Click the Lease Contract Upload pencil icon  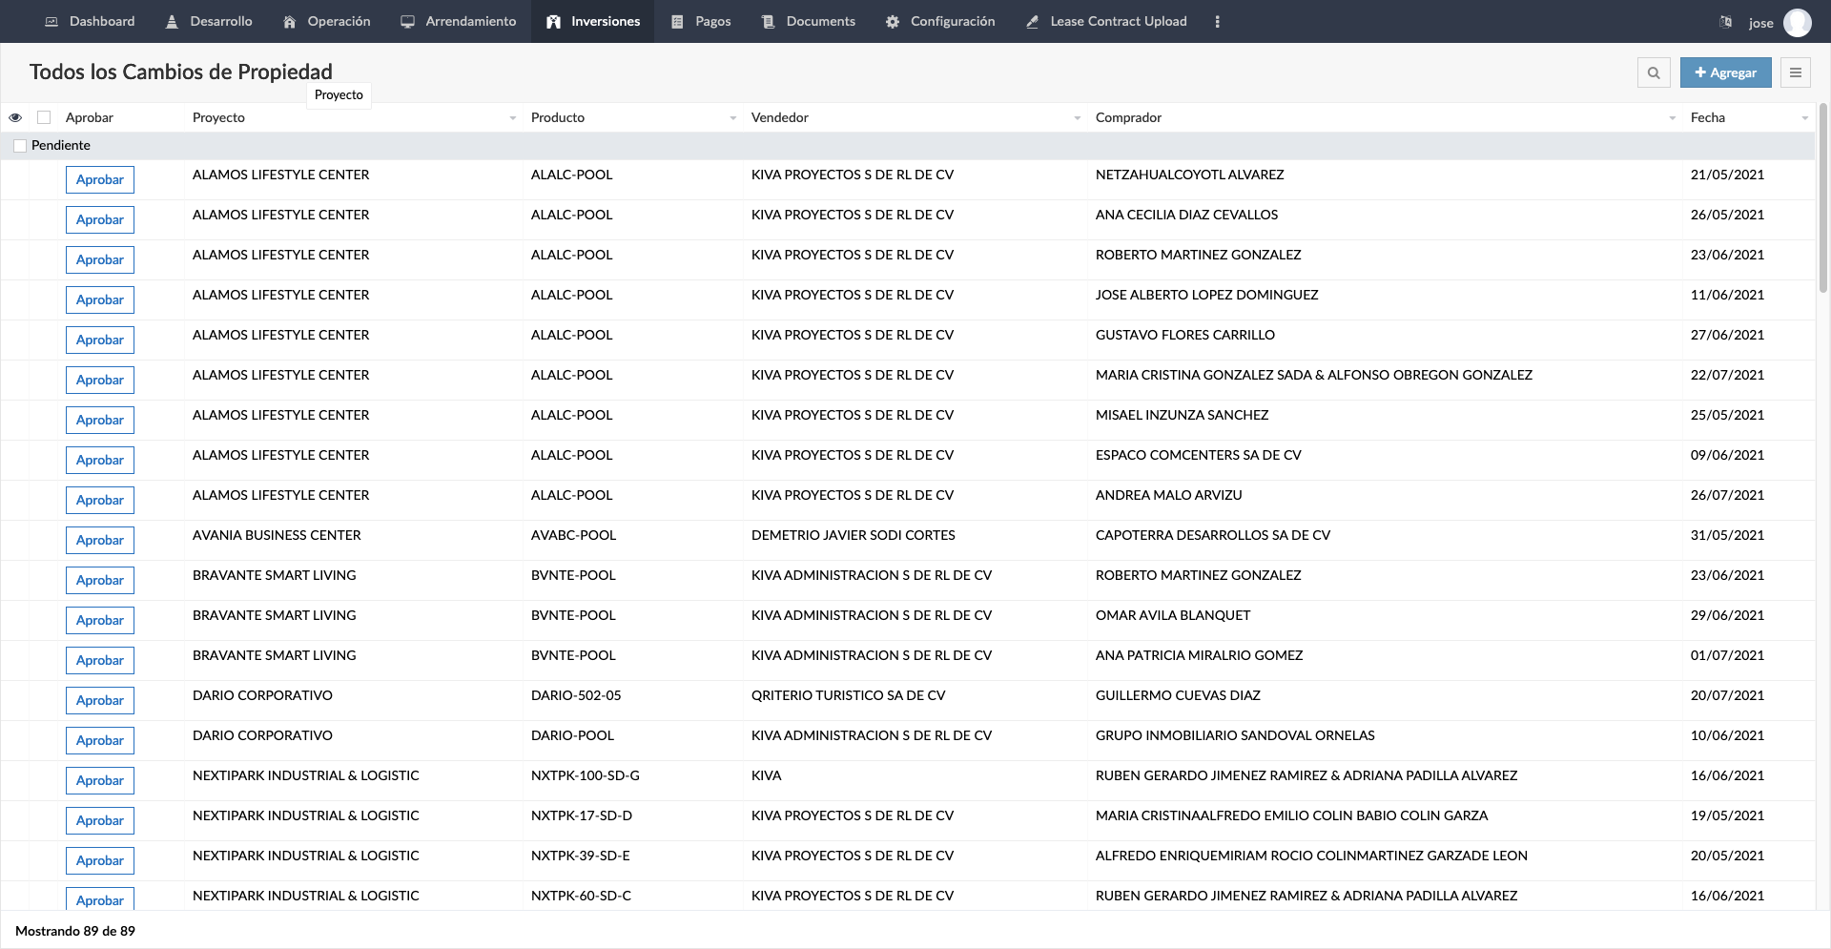[1032, 22]
